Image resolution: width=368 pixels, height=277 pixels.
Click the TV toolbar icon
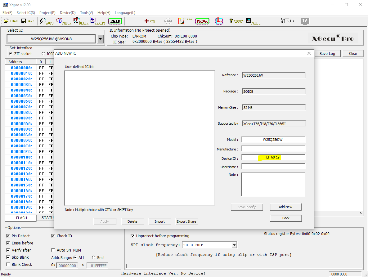[305, 21]
